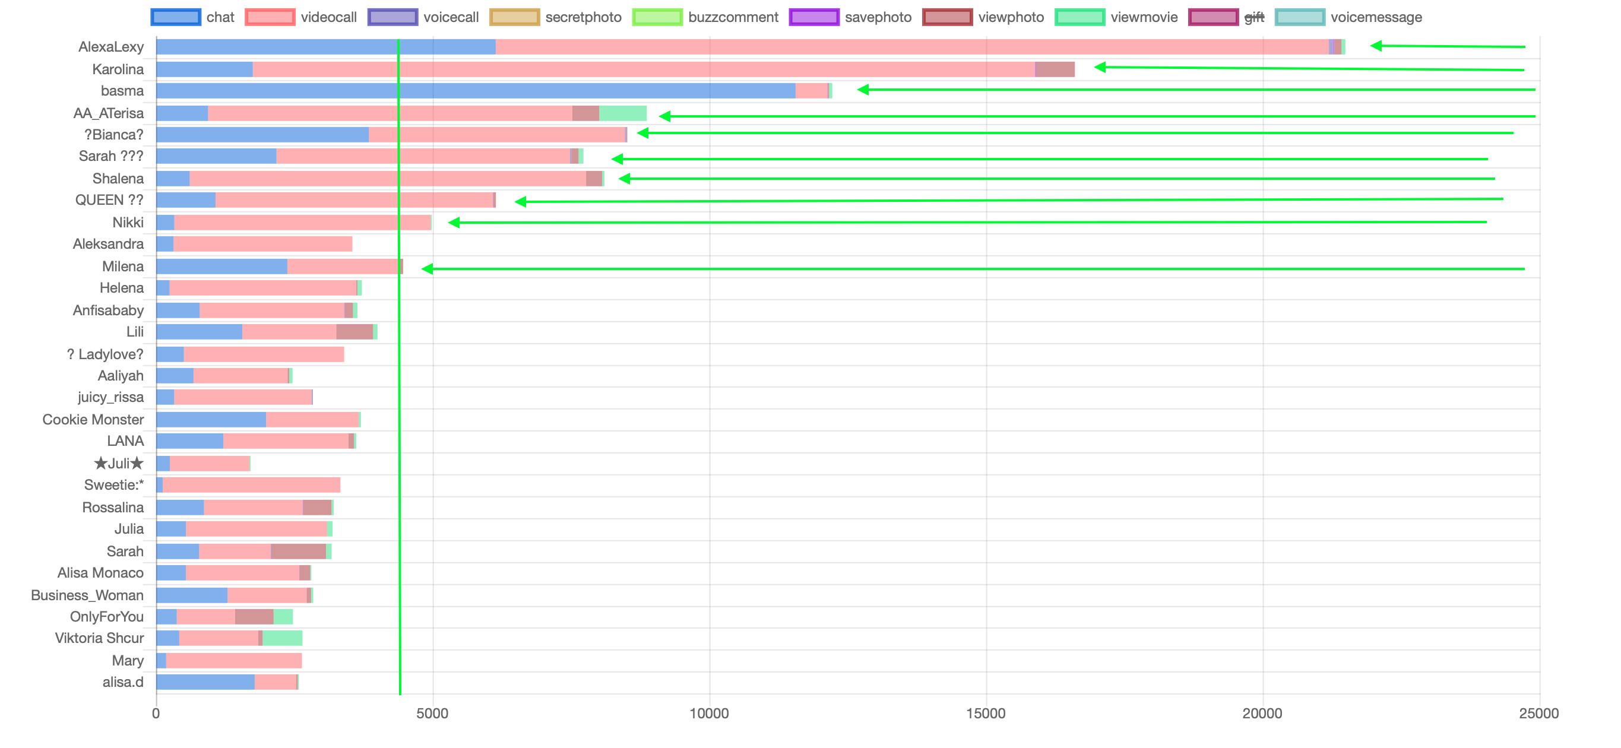The height and width of the screenshot is (748, 1621).
Task: Toggle the chat legend color box
Action: [176, 17]
